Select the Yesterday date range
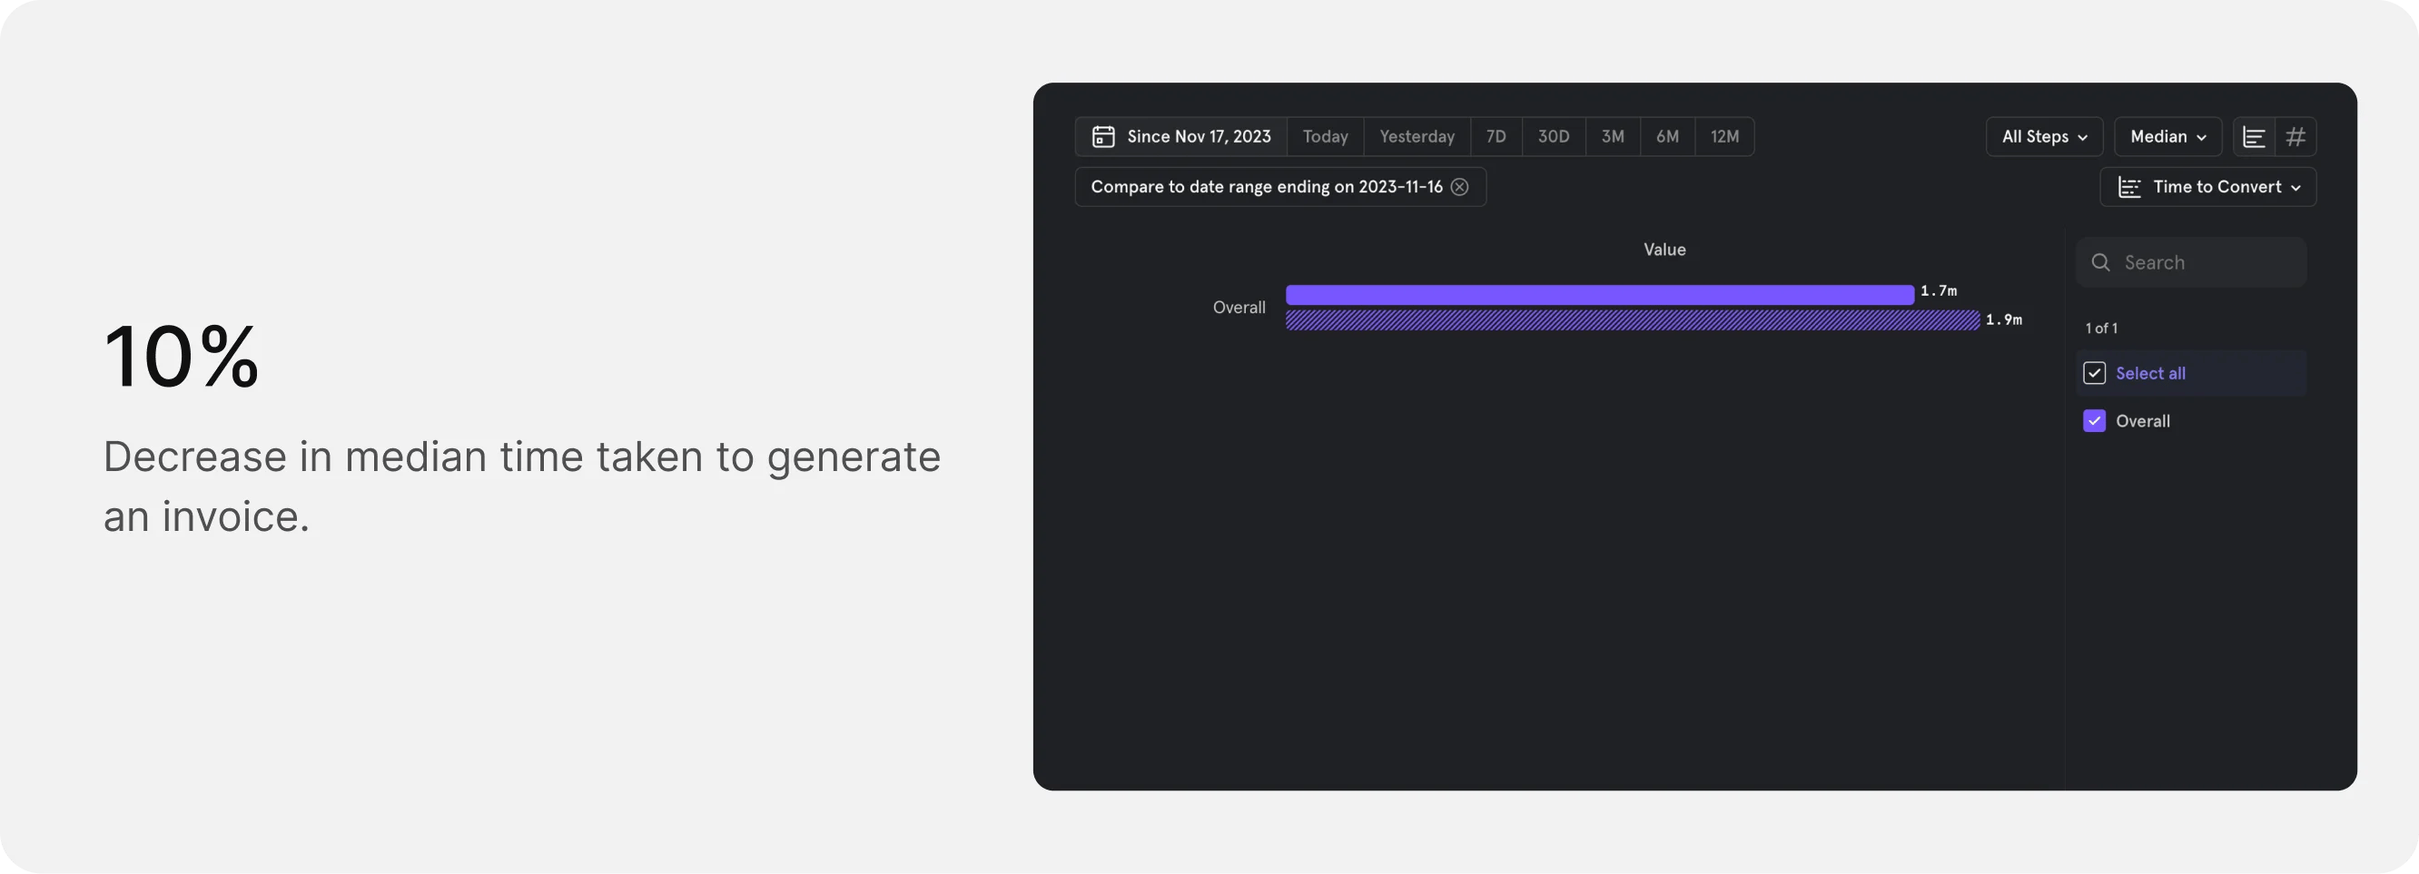 [x=1417, y=137]
